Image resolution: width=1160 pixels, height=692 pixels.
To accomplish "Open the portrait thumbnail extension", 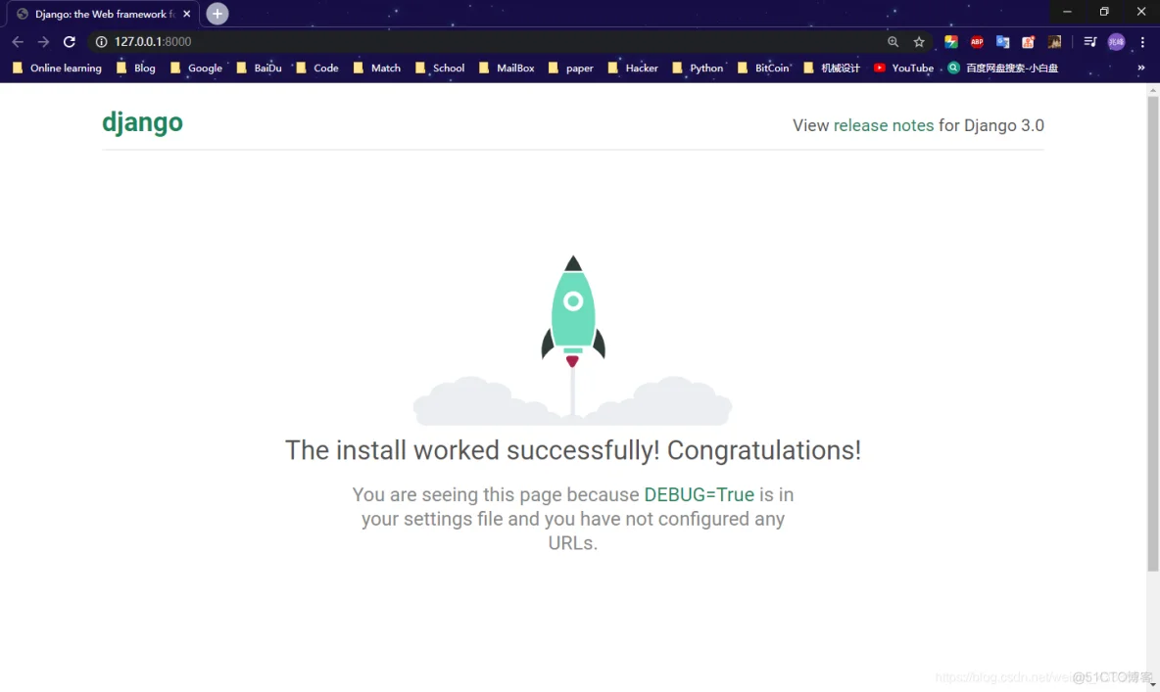I will (x=1054, y=42).
